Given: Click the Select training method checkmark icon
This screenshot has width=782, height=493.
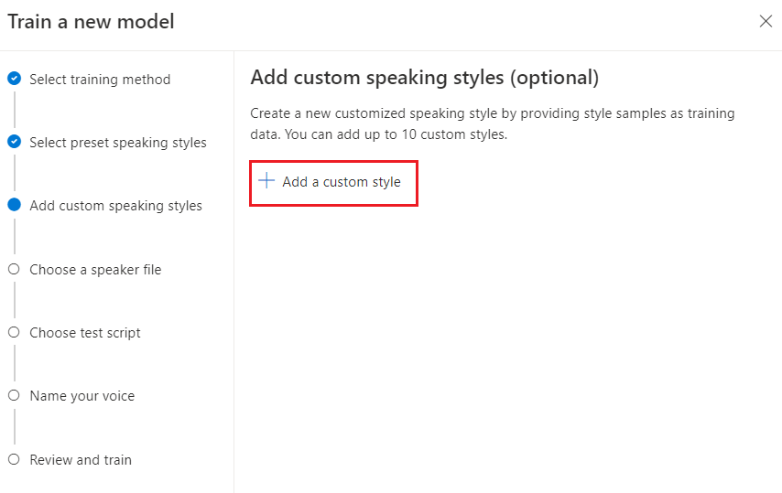Looking at the screenshot, I should pyautogui.click(x=14, y=80).
